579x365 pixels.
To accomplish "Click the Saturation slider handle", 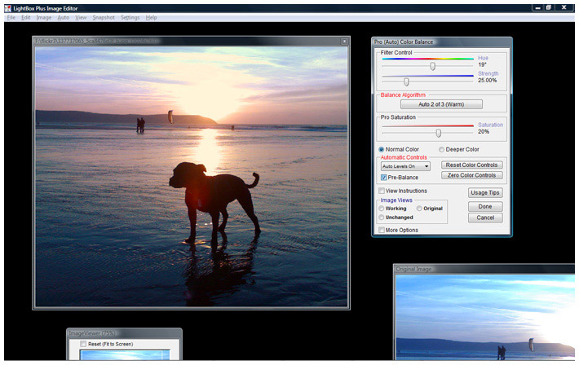I will (x=438, y=133).
